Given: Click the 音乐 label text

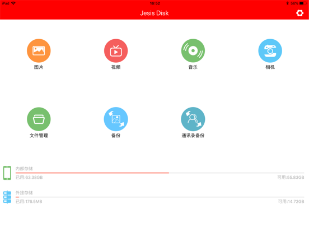Looking at the screenshot, I should point(193,67).
